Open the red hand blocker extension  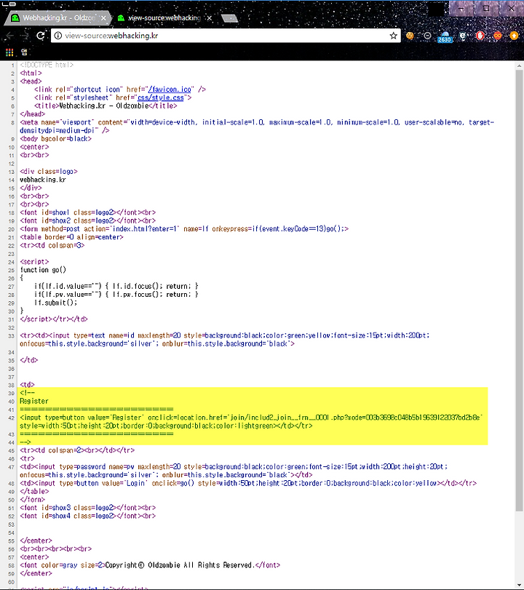tap(480, 36)
